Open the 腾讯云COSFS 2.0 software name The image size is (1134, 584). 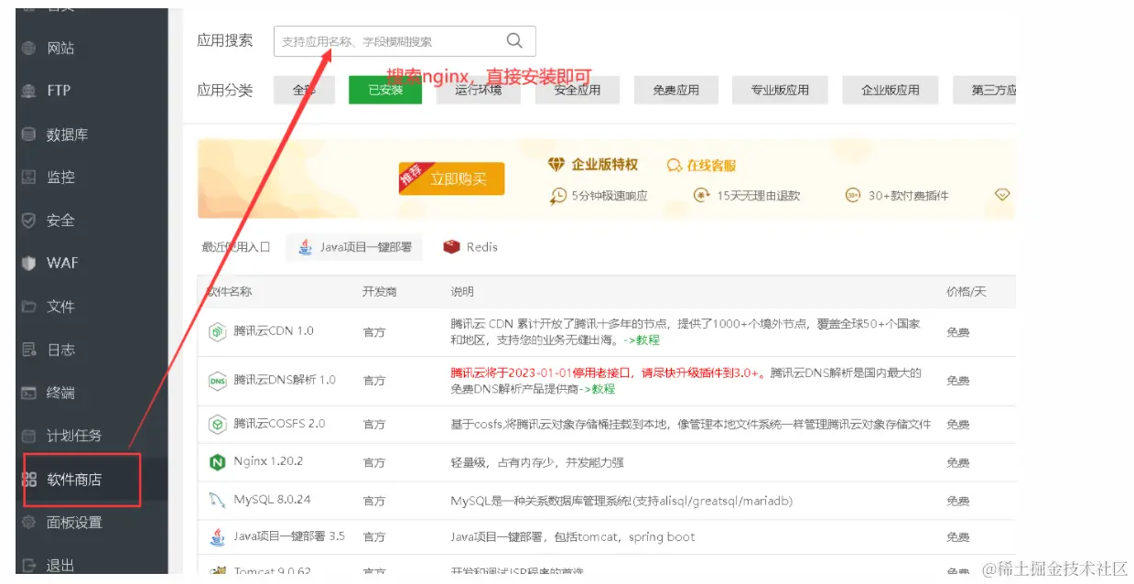click(x=279, y=423)
